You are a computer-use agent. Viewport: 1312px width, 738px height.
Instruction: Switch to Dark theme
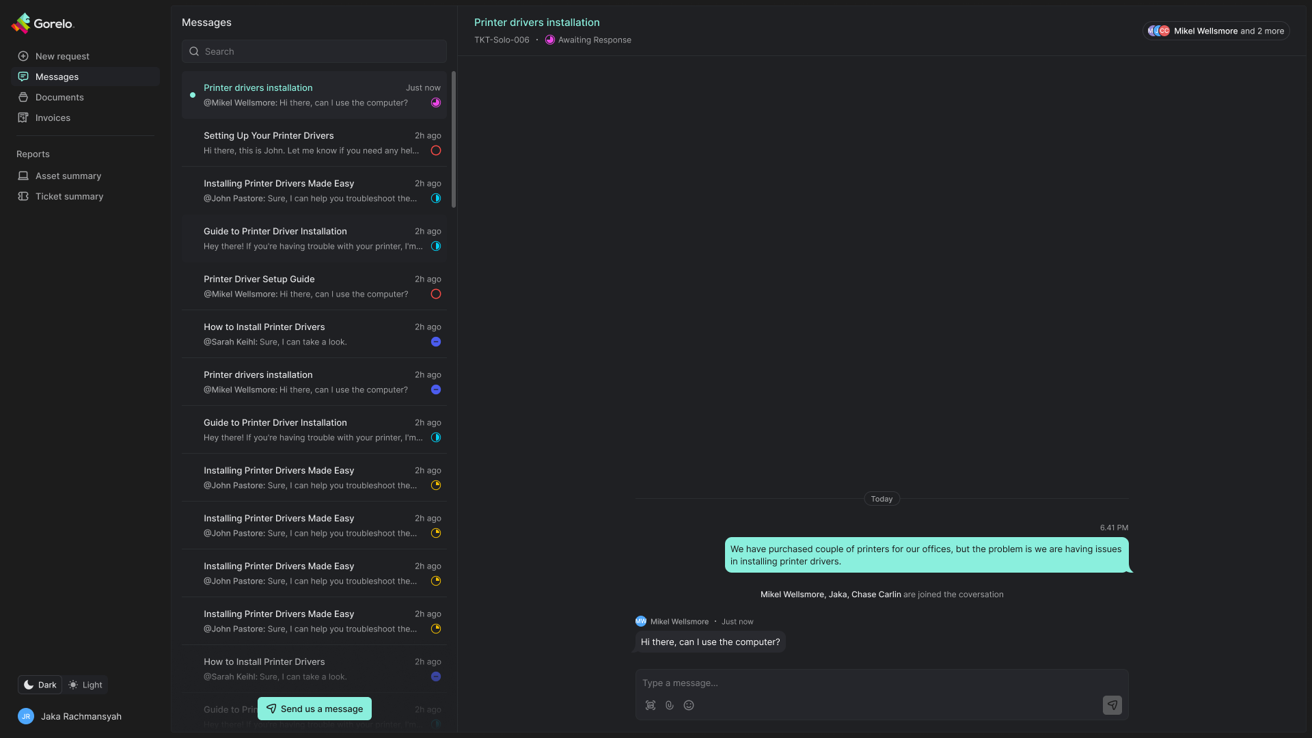[x=40, y=685]
